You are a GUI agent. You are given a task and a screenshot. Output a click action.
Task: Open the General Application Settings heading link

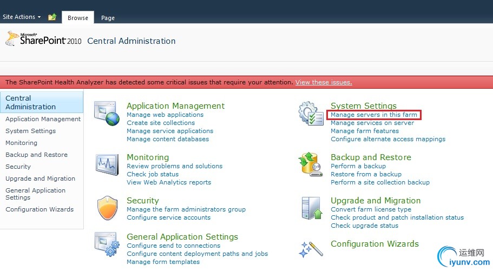182,237
